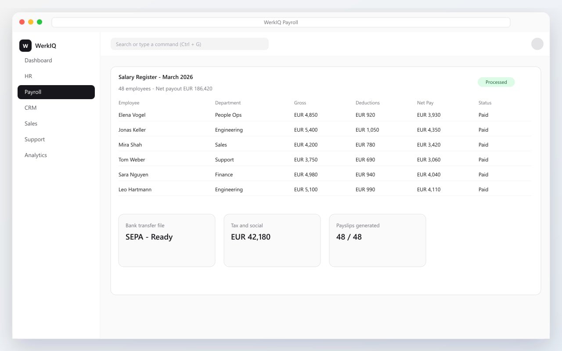562x351 pixels.
Task: Click net pay EUR 3,060
Action: [x=429, y=160]
